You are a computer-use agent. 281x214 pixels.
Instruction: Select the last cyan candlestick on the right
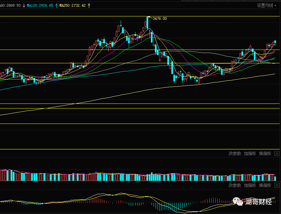tap(275, 42)
